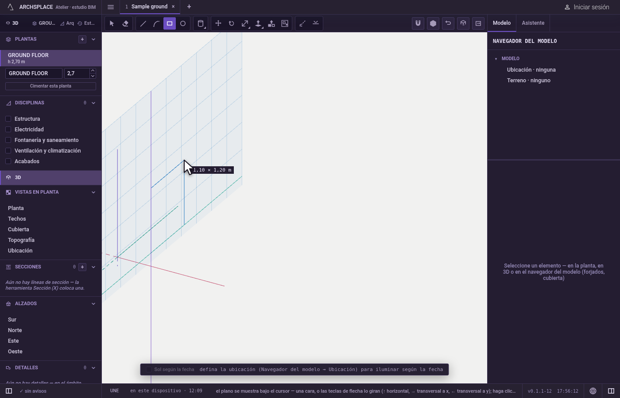Tick the Acabados checkbox

click(8, 161)
